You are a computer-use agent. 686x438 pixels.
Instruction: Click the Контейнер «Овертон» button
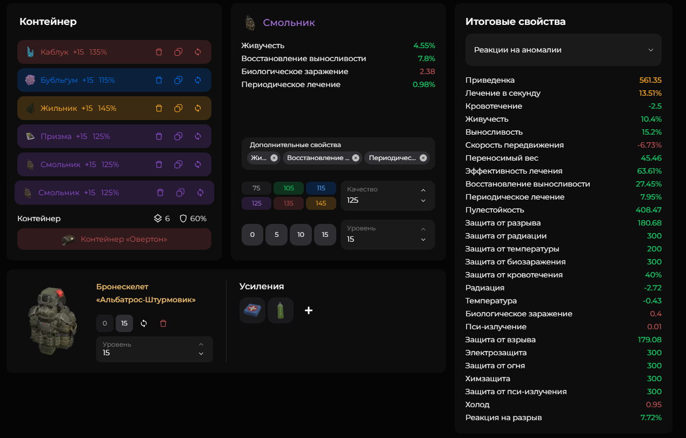point(114,239)
